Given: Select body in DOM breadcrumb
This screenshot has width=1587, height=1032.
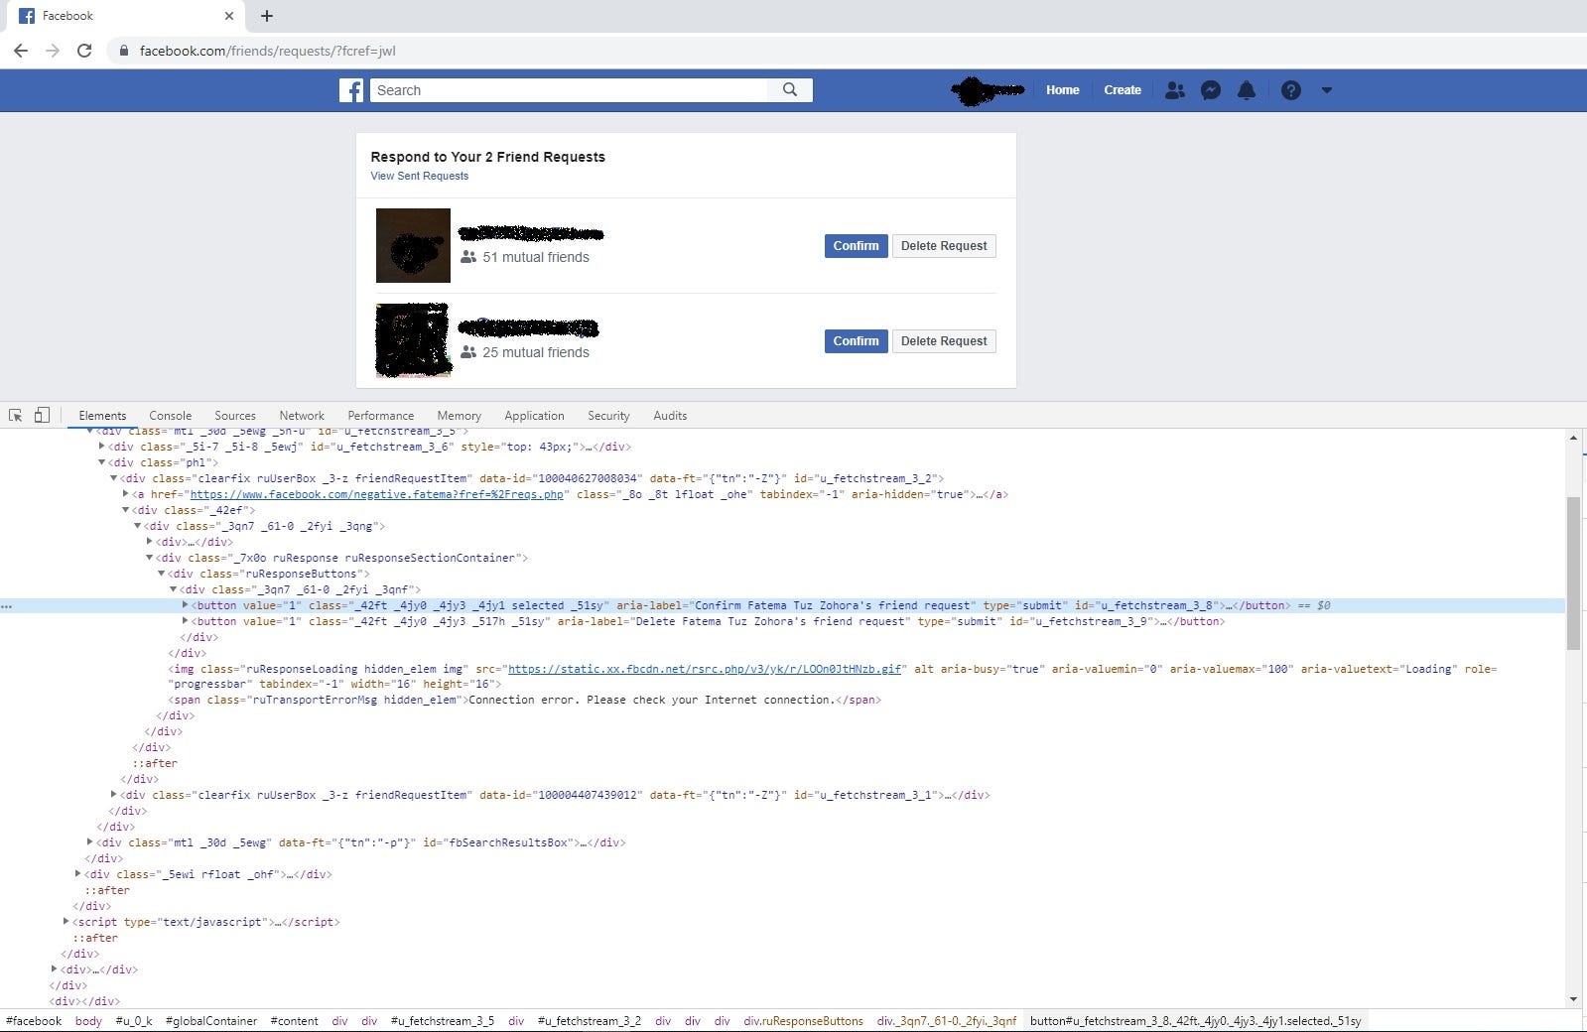Looking at the screenshot, I should coord(88,1021).
